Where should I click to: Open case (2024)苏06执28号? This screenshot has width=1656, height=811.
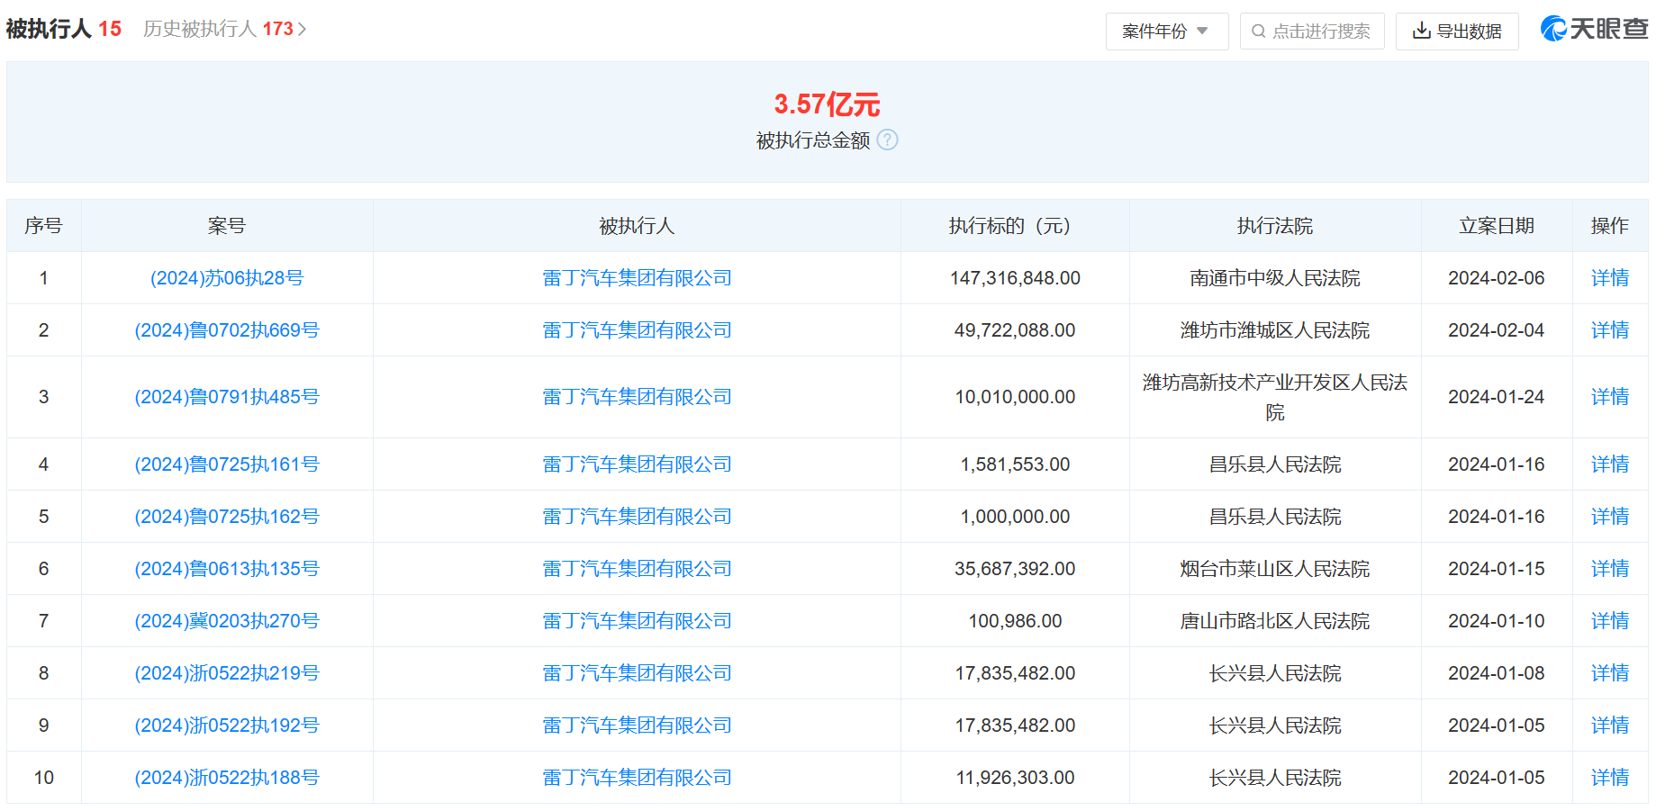(x=227, y=278)
